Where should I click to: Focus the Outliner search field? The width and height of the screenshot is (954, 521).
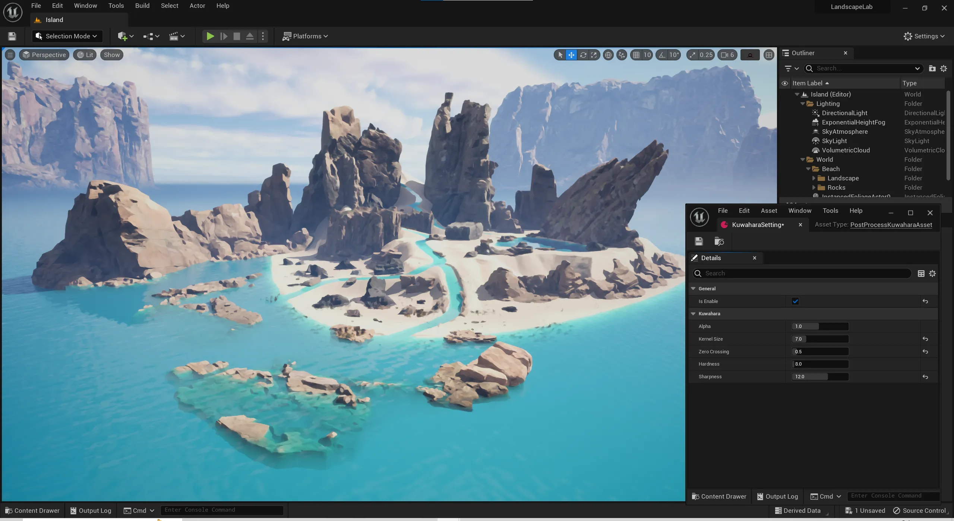863,69
